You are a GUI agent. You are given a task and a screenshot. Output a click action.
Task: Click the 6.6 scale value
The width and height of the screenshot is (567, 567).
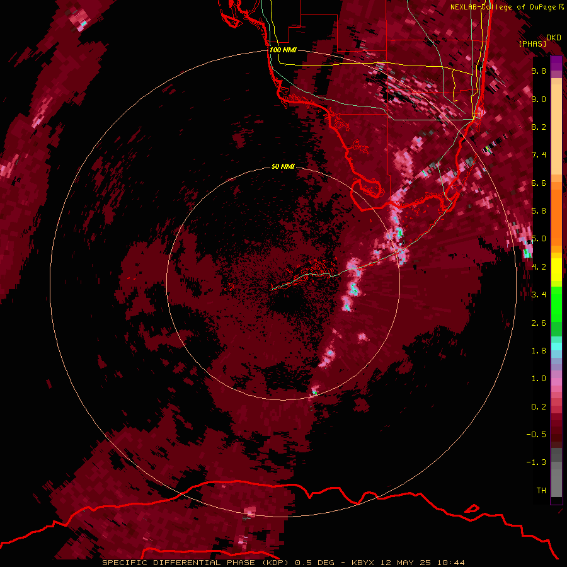coord(539,183)
